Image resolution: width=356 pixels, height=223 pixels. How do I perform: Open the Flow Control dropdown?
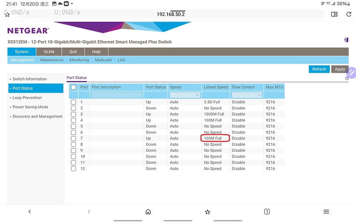coord(246,95)
